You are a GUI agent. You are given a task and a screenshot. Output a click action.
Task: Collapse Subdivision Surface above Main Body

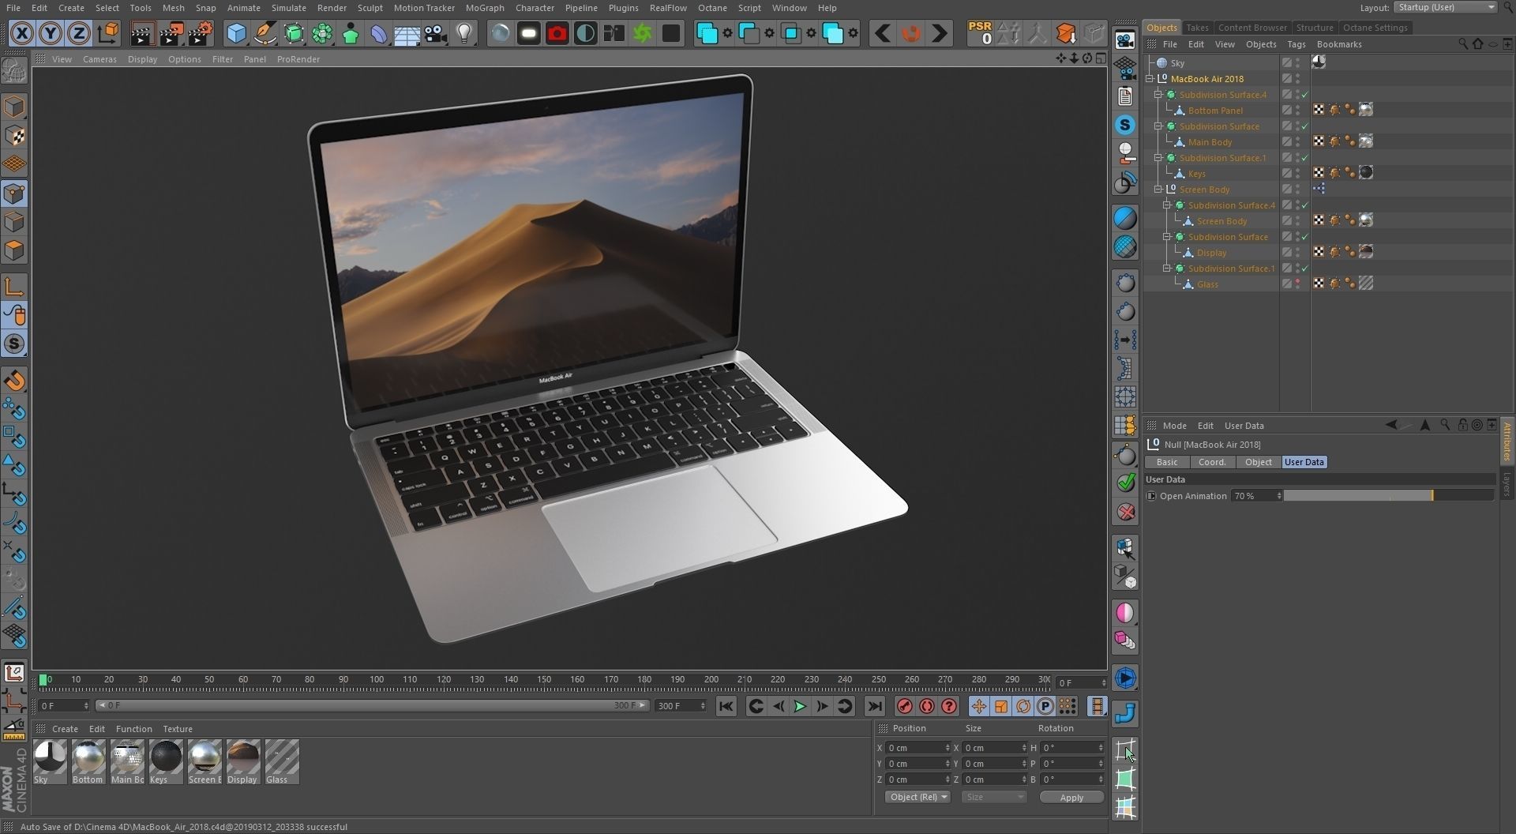[x=1158, y=126]
